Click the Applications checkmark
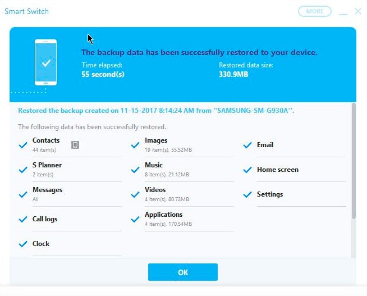367x296 pixels. coord(135,219)
